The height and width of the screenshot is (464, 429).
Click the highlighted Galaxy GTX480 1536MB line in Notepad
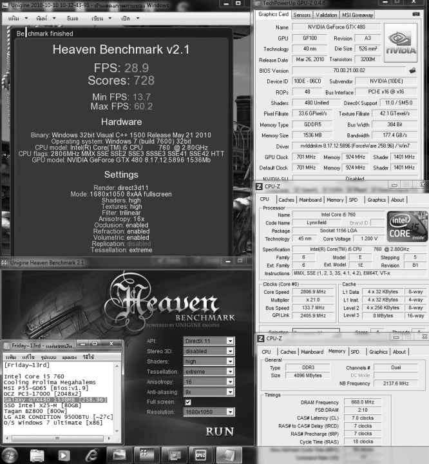tap(55, 400)
